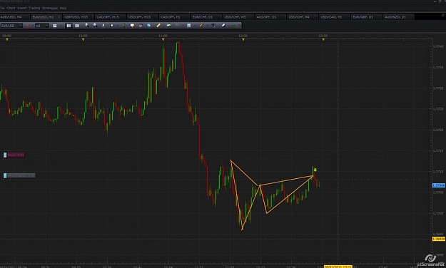
Task: Click the purple Stop order label on the chart
Action: tap(14, 155)
